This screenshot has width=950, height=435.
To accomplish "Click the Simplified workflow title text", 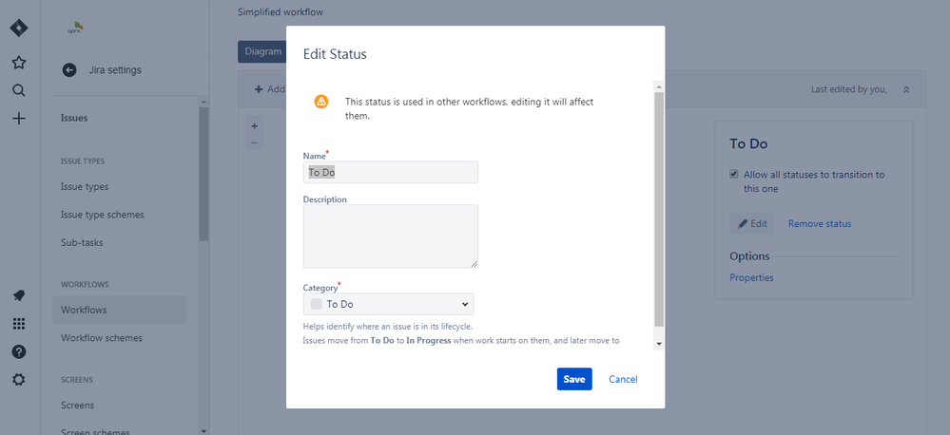I will point(280,11).
